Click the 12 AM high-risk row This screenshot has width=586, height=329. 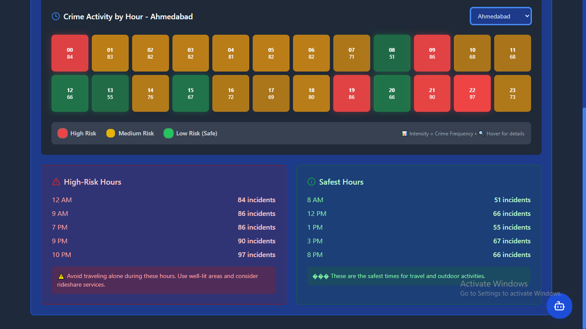pos(163,200)
